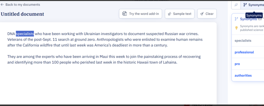This screenshot has height=106, width=264.
Task: Click the back arrow icon
Action: [x=2, y=5]
